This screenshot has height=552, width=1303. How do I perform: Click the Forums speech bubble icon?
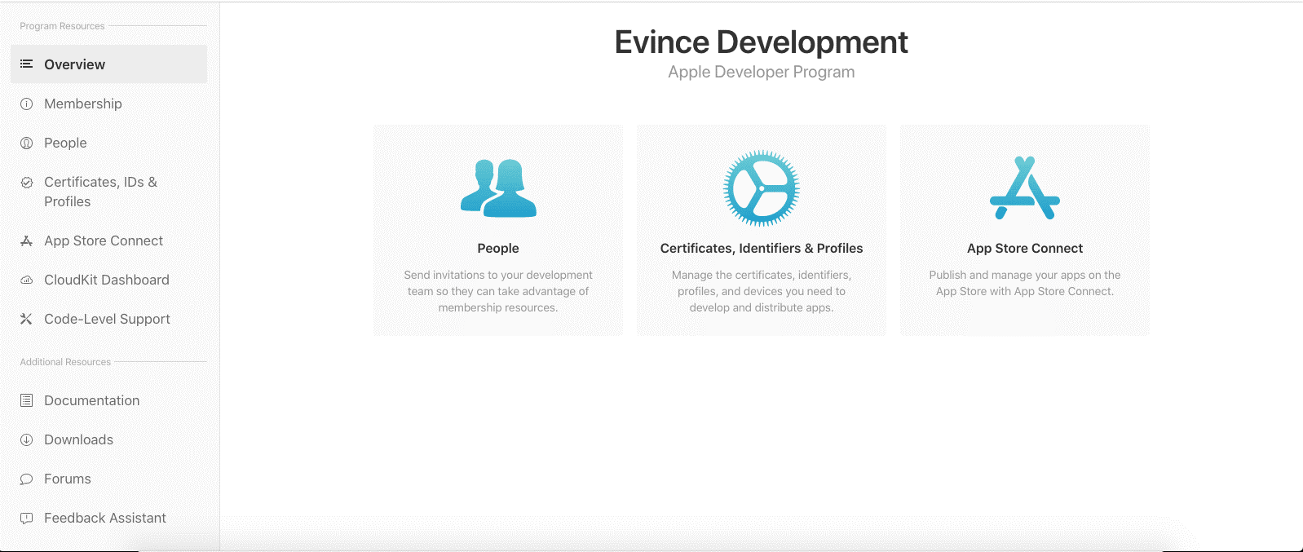(26, 479)
